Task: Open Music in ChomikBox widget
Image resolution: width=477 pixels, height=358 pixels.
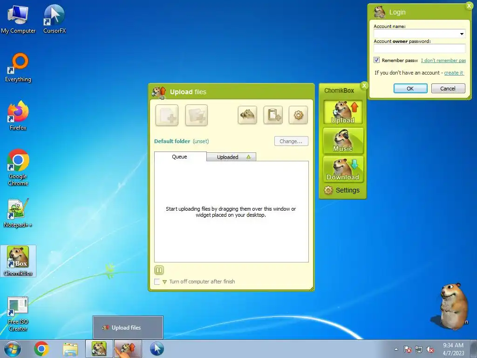Action: [x=343, y=141]
